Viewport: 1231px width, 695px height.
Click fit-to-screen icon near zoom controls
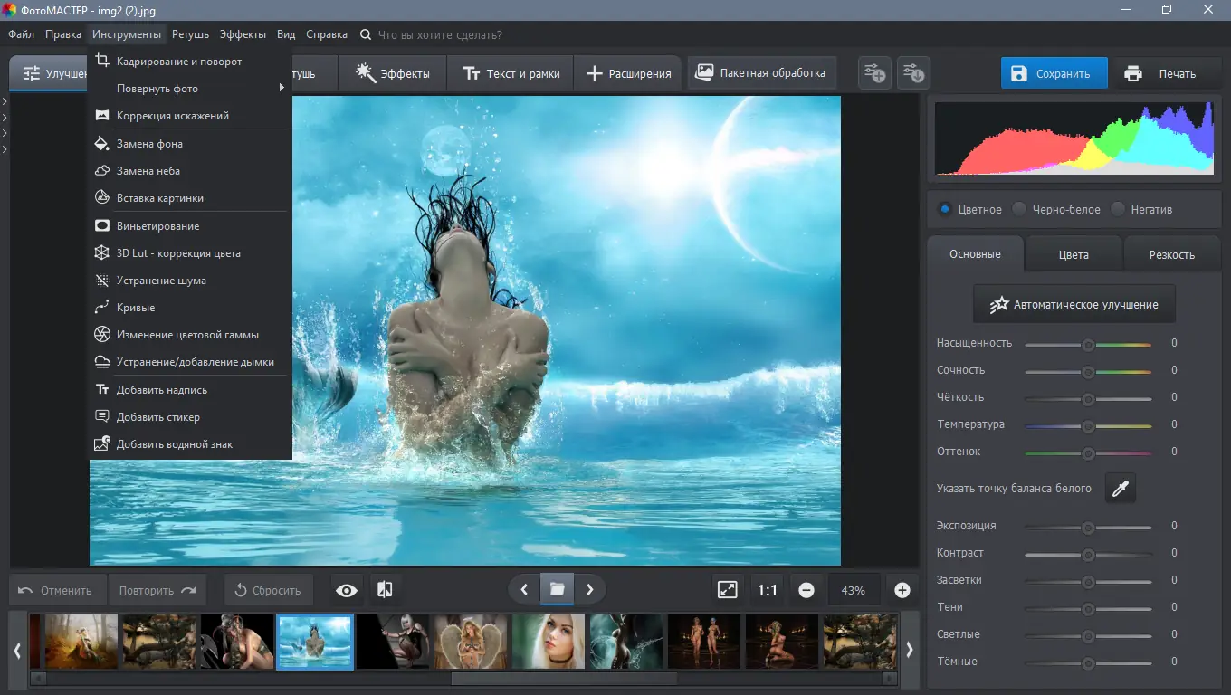728,590
